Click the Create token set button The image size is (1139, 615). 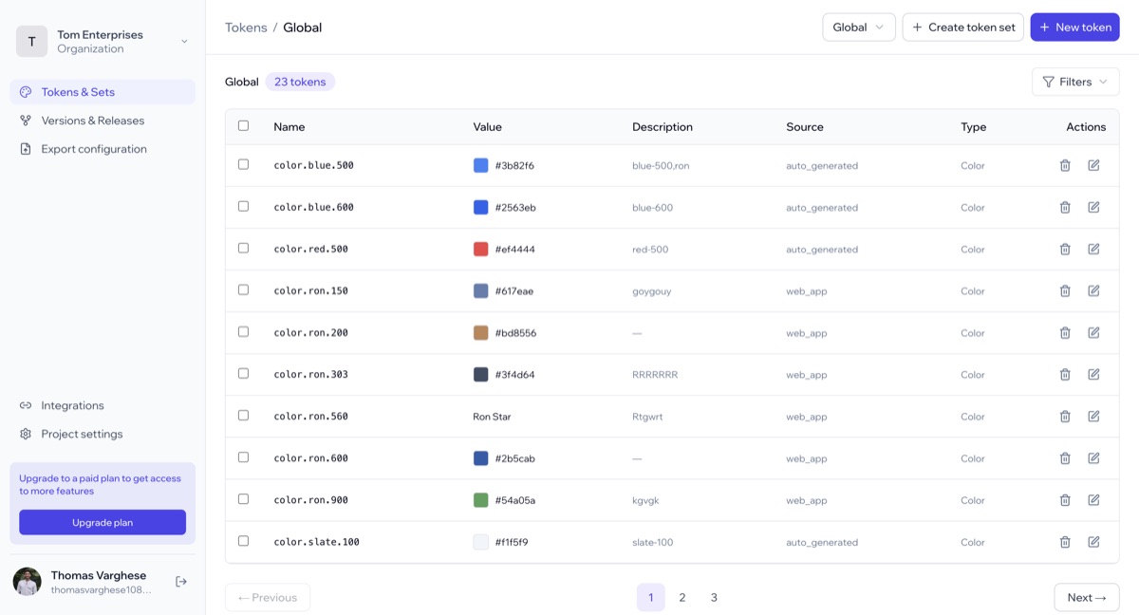[963, 28]
